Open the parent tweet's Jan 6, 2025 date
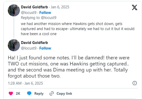 [60, 7]
